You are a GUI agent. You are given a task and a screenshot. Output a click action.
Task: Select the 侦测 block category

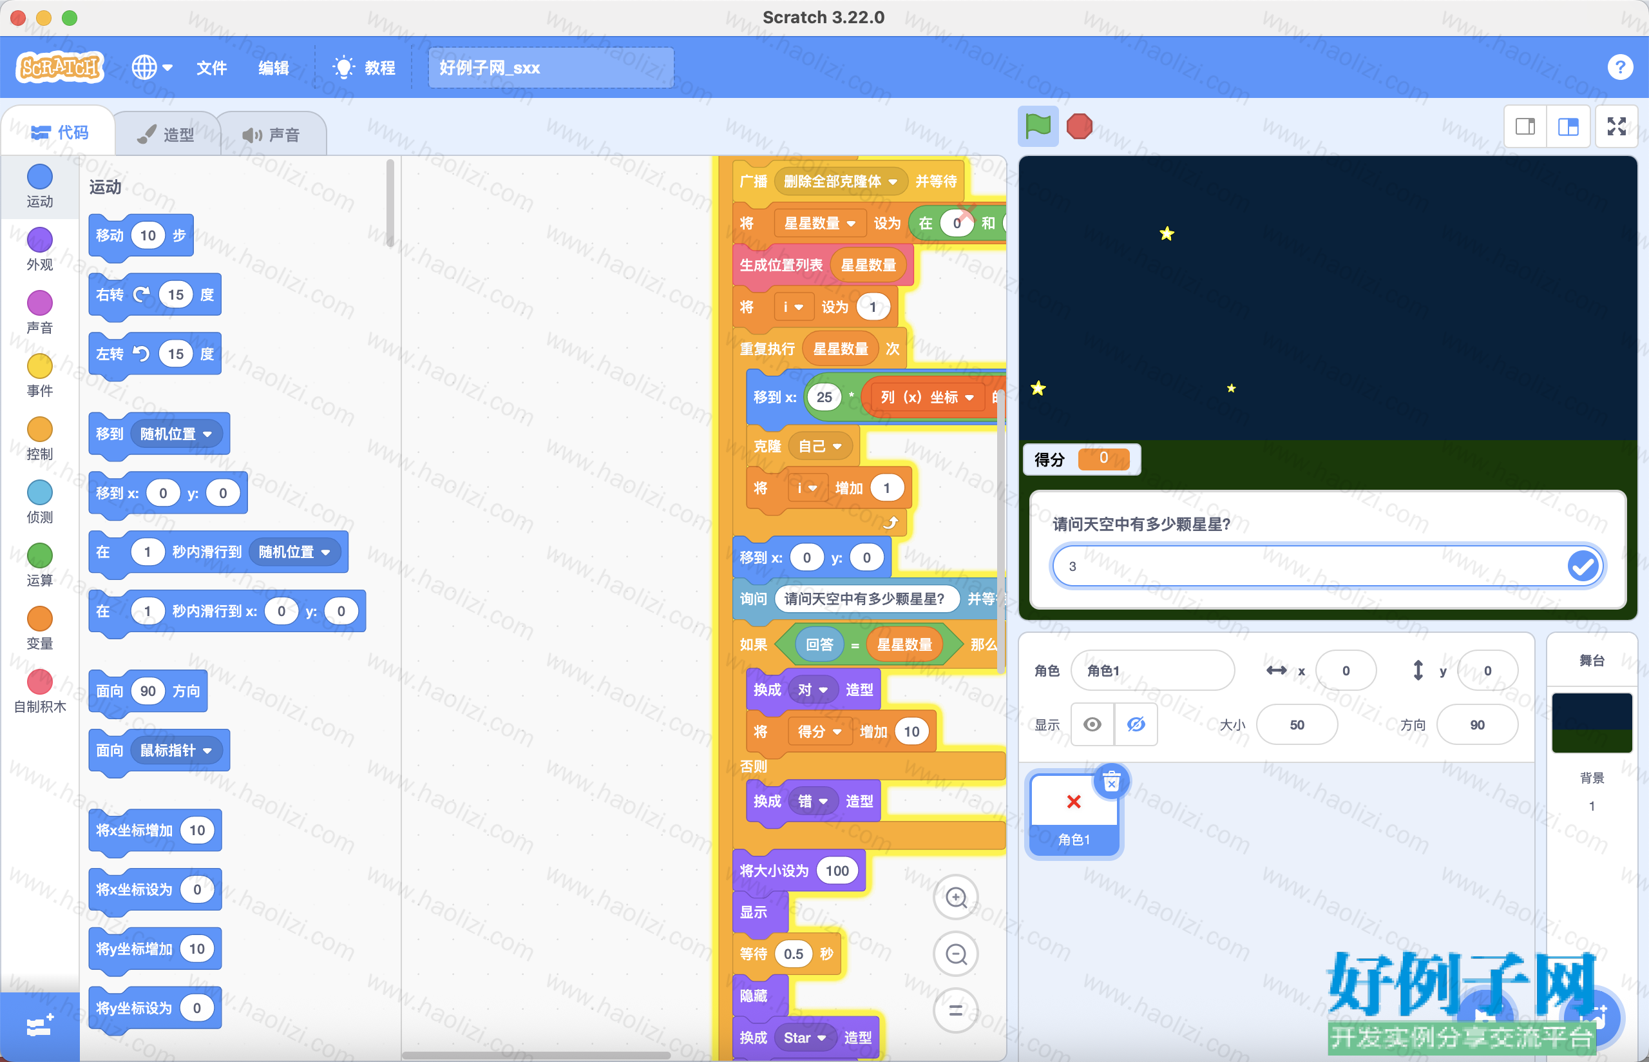(x=39, y=502)
